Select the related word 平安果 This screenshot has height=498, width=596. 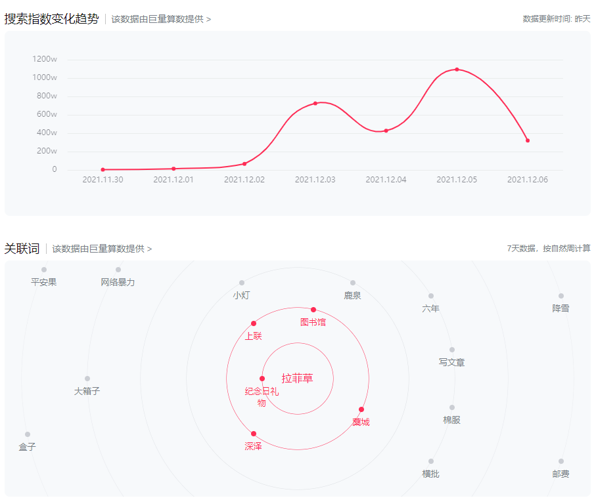tap(44, 282)
